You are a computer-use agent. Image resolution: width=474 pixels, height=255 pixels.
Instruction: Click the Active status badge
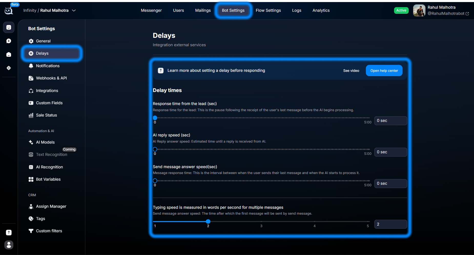pos(401,10)
